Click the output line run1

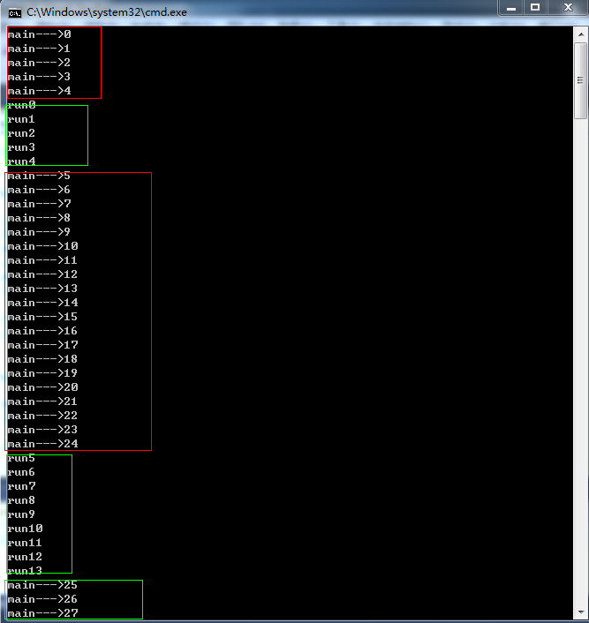(x=21, y=119)
